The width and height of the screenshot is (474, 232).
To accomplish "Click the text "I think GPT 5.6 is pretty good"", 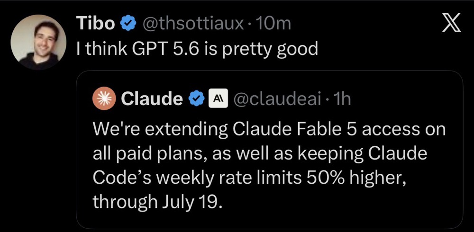I will pos(197,49).
